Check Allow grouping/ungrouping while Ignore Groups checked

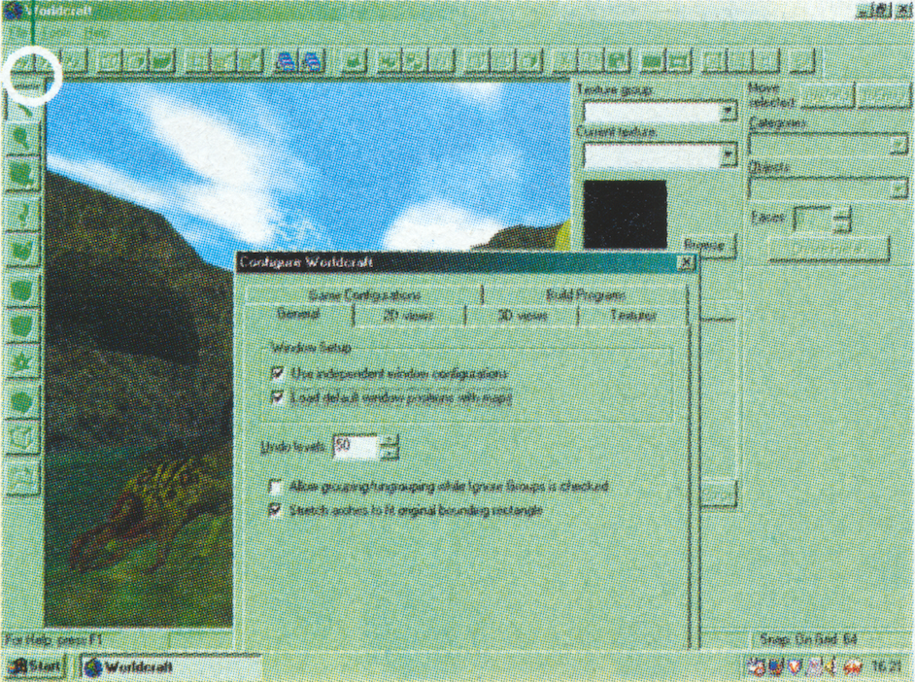coord(275,486)
